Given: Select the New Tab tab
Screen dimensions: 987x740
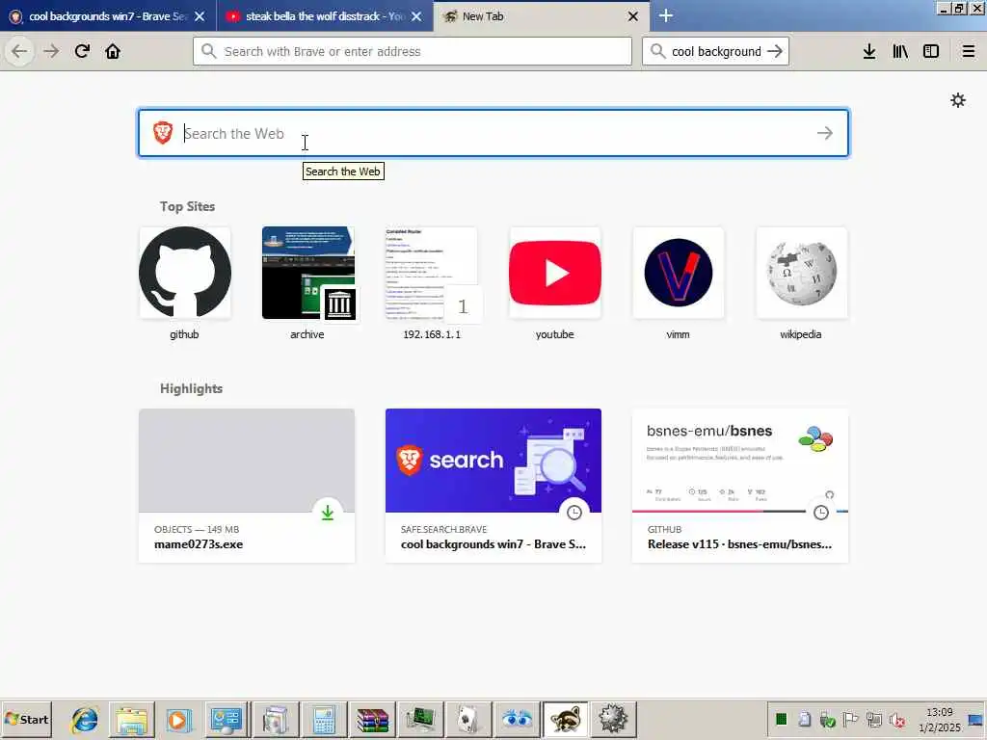Looking at the screenshot, I should [542, 16].
